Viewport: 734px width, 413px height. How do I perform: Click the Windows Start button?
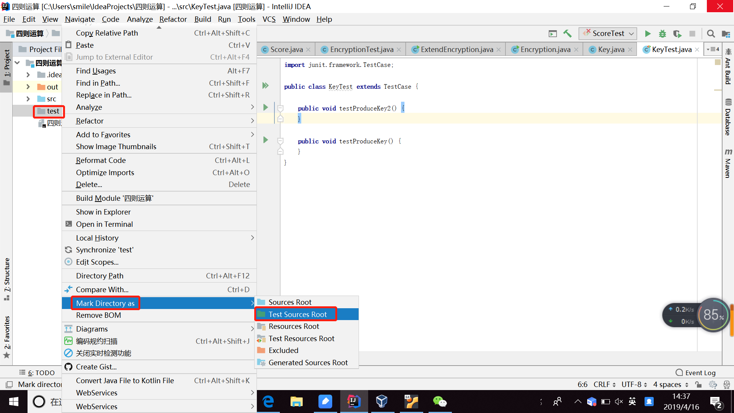coord(13,402)
